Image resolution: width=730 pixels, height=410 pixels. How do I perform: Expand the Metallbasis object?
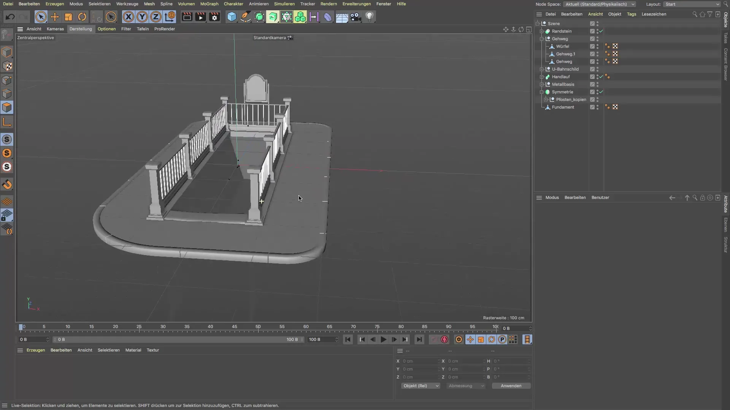coord(542,84)
